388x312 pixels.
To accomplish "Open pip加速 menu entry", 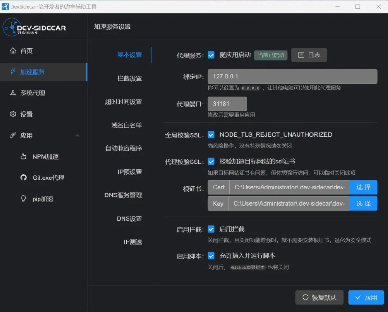I will (x=44, y=199).
